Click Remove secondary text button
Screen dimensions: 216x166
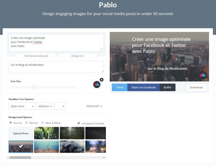(36, 56)
